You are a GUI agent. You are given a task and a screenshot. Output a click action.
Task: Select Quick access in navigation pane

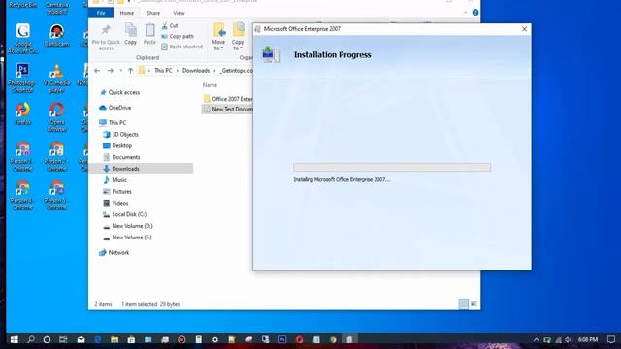(x=123, y=92)
